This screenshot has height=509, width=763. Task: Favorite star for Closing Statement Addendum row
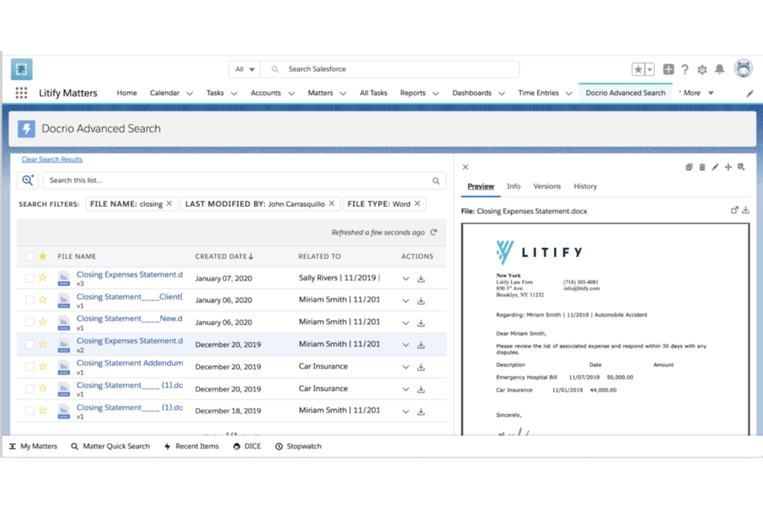(43, 366)
